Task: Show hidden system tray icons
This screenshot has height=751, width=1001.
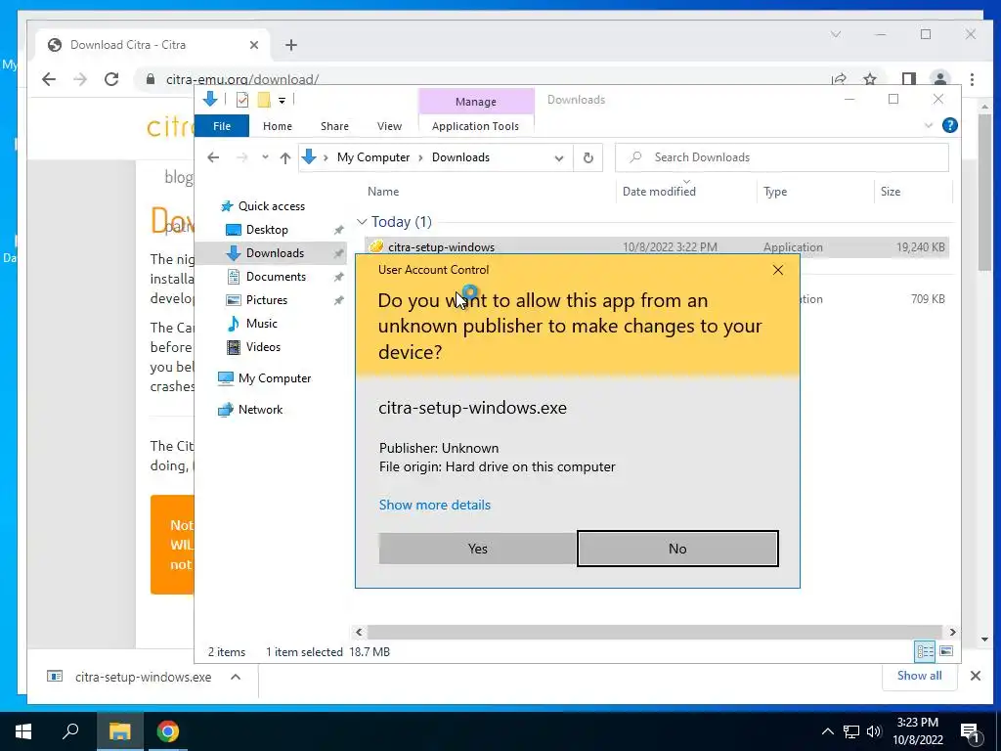Action: tap(827, 731)
